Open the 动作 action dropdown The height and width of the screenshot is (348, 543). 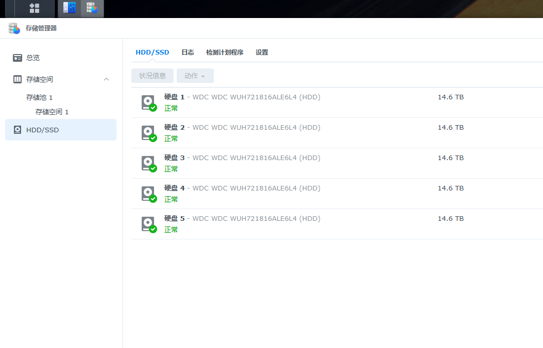point(195,76)
